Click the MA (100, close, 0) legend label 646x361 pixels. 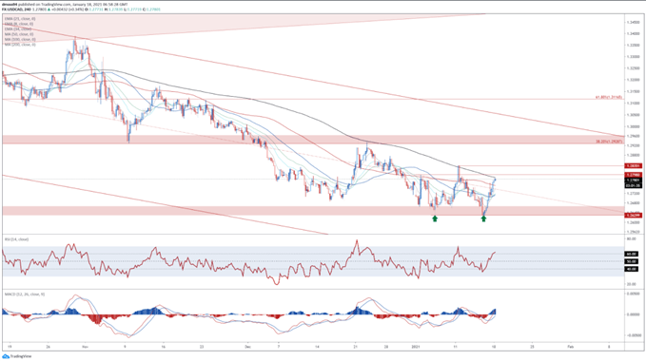point(20,40)
